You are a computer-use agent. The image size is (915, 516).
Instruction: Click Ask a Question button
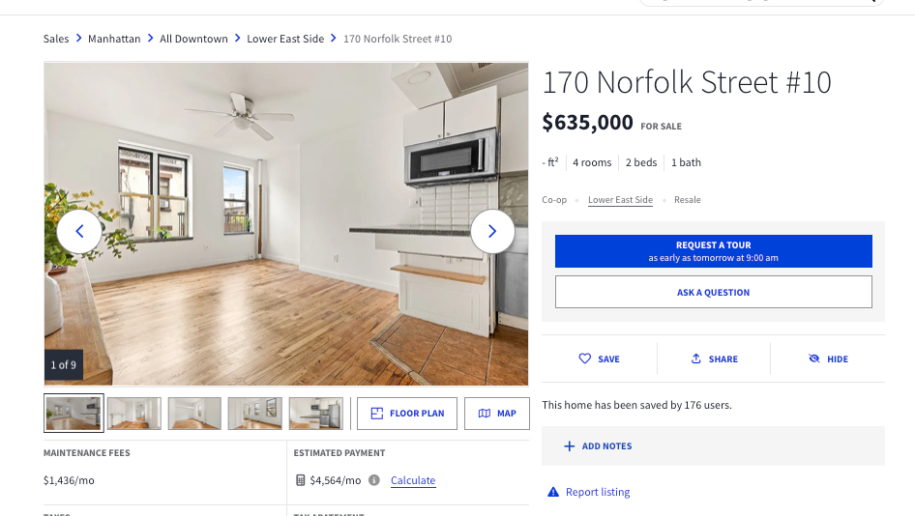click(x=713, y=292)
